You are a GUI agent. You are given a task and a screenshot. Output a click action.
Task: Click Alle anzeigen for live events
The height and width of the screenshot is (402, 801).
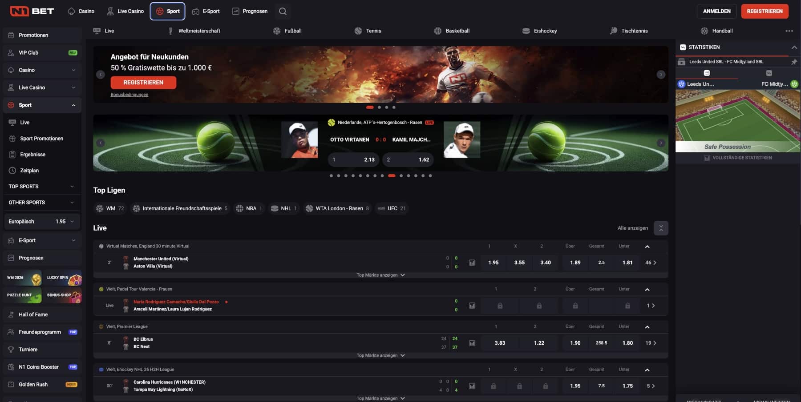[x=632, y=228]
